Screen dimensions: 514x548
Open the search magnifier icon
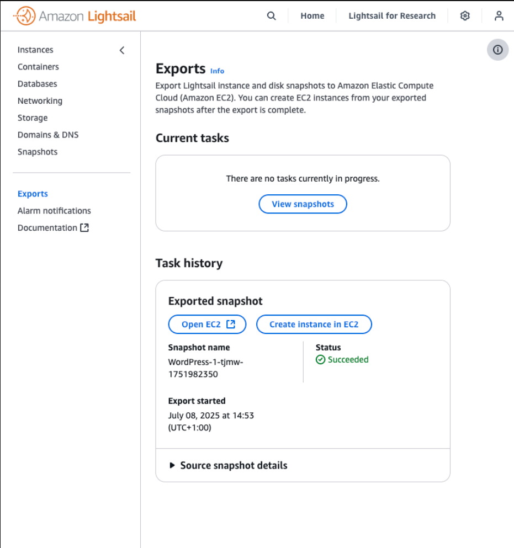pyautogui.click(x=271, y=15)
